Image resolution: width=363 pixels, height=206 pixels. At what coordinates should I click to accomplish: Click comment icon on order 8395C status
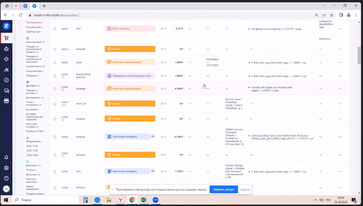[153, 137]
